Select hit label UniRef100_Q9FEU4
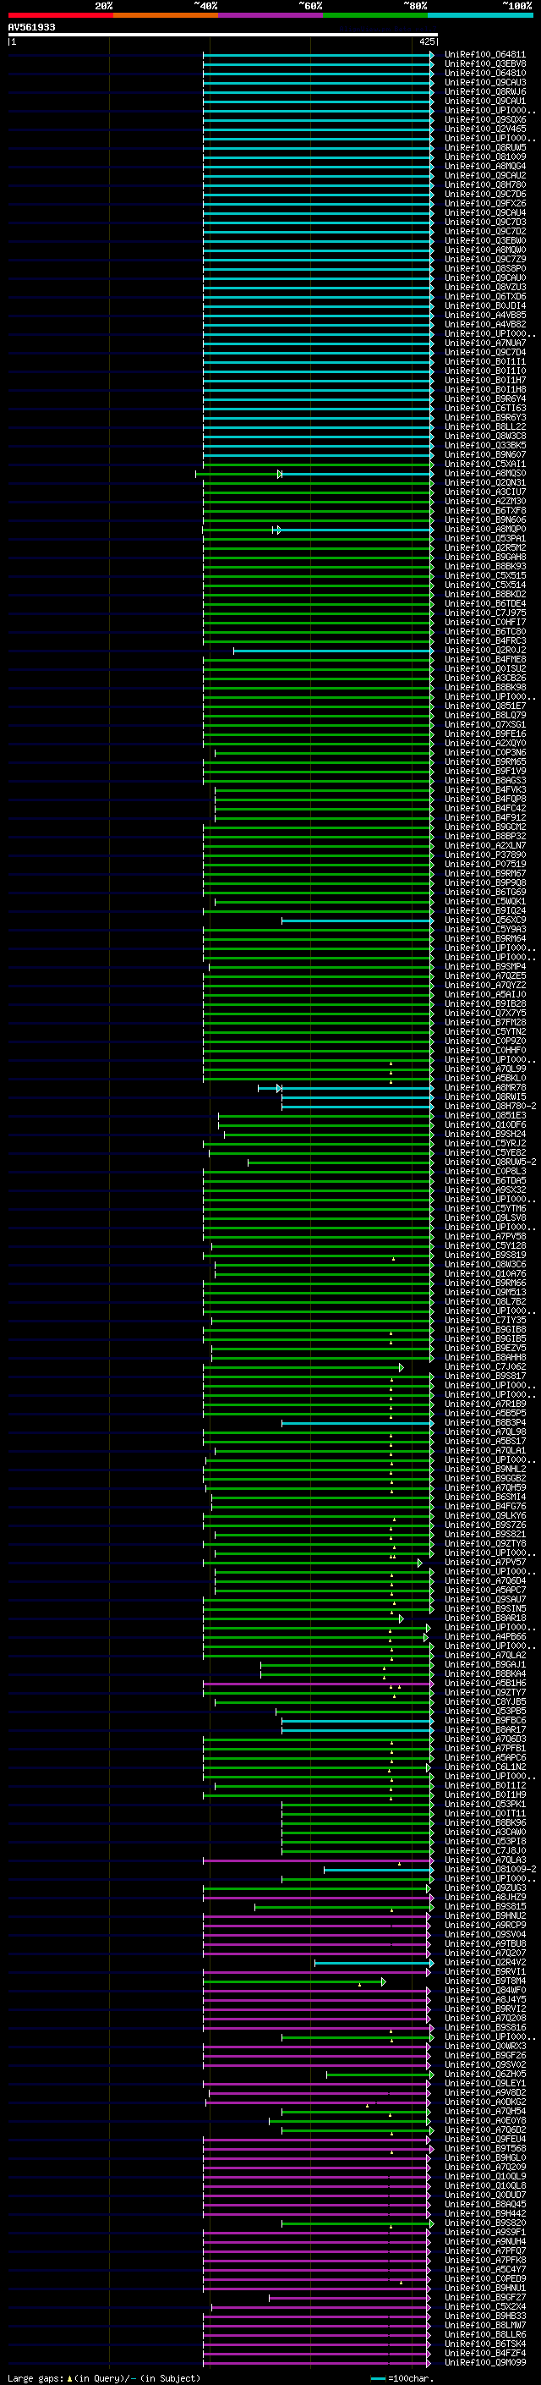 coord(484,2138)
